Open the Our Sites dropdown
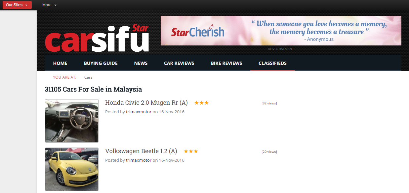The width and height of the screenshot is (409, 193). point(17,5)
